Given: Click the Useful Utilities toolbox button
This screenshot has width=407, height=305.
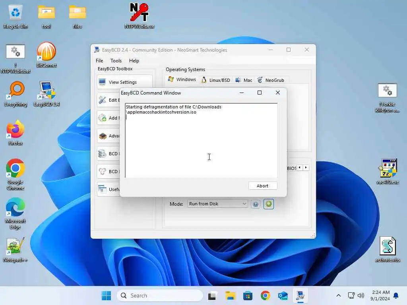Looking at the screenshot, I should tap(109, 189).
